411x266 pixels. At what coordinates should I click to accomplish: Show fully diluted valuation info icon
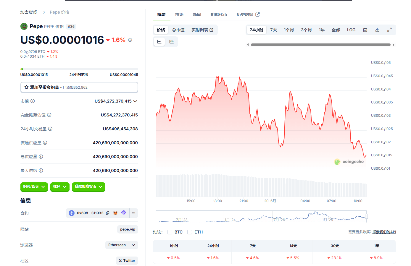[49, 115]
